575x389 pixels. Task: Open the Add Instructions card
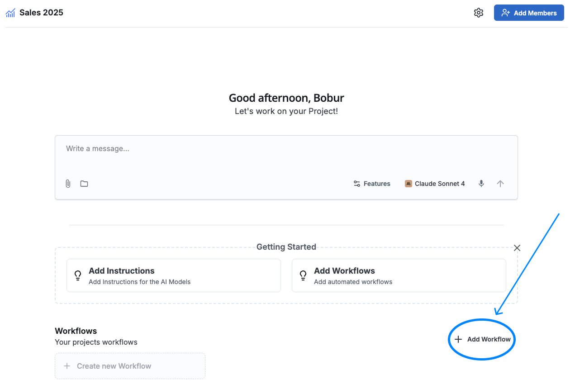[174, 275]
